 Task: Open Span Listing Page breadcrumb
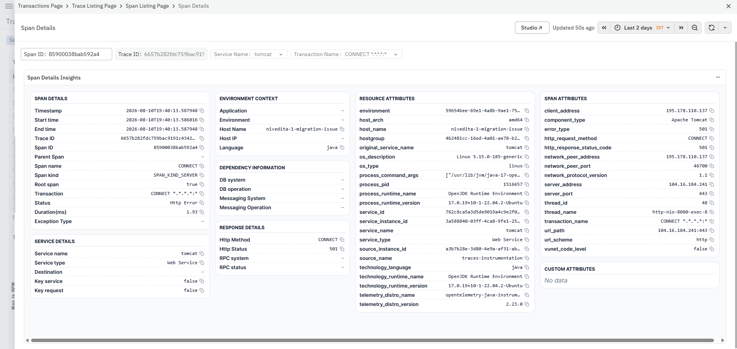coord(147,6)
